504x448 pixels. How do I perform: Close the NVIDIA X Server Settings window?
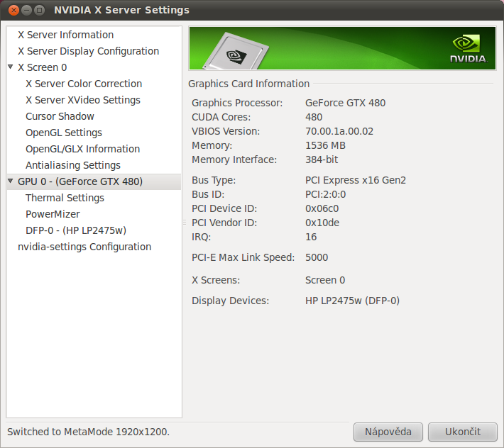point(13,10)
